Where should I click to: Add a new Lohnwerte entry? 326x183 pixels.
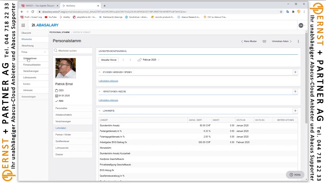coord(295,111)
